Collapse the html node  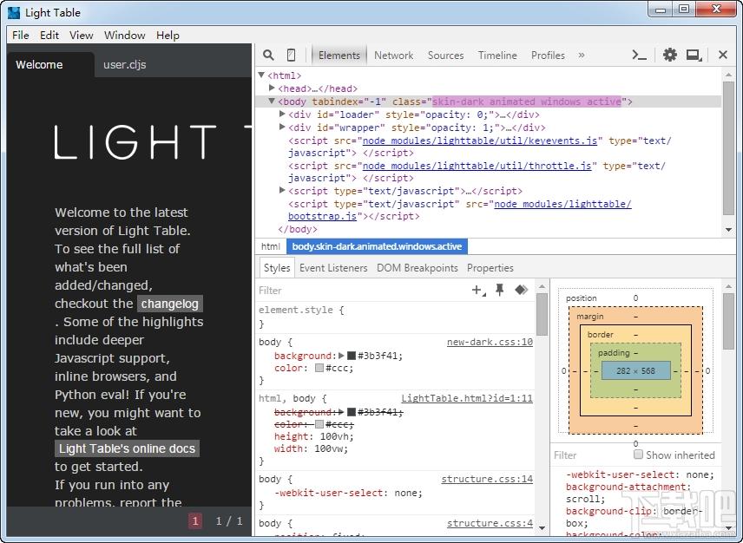tap(261, 75)
